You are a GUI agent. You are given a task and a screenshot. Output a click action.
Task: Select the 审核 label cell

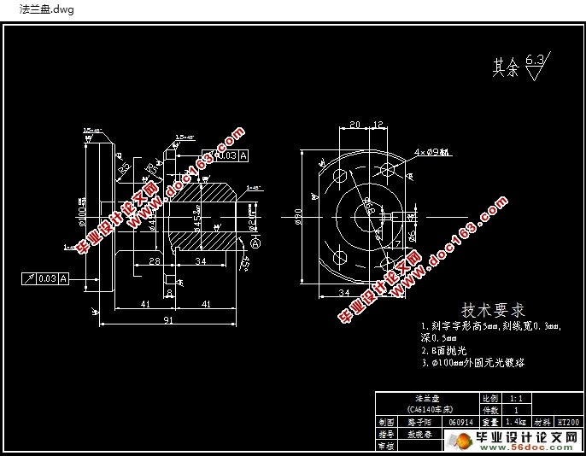[386, 446]
